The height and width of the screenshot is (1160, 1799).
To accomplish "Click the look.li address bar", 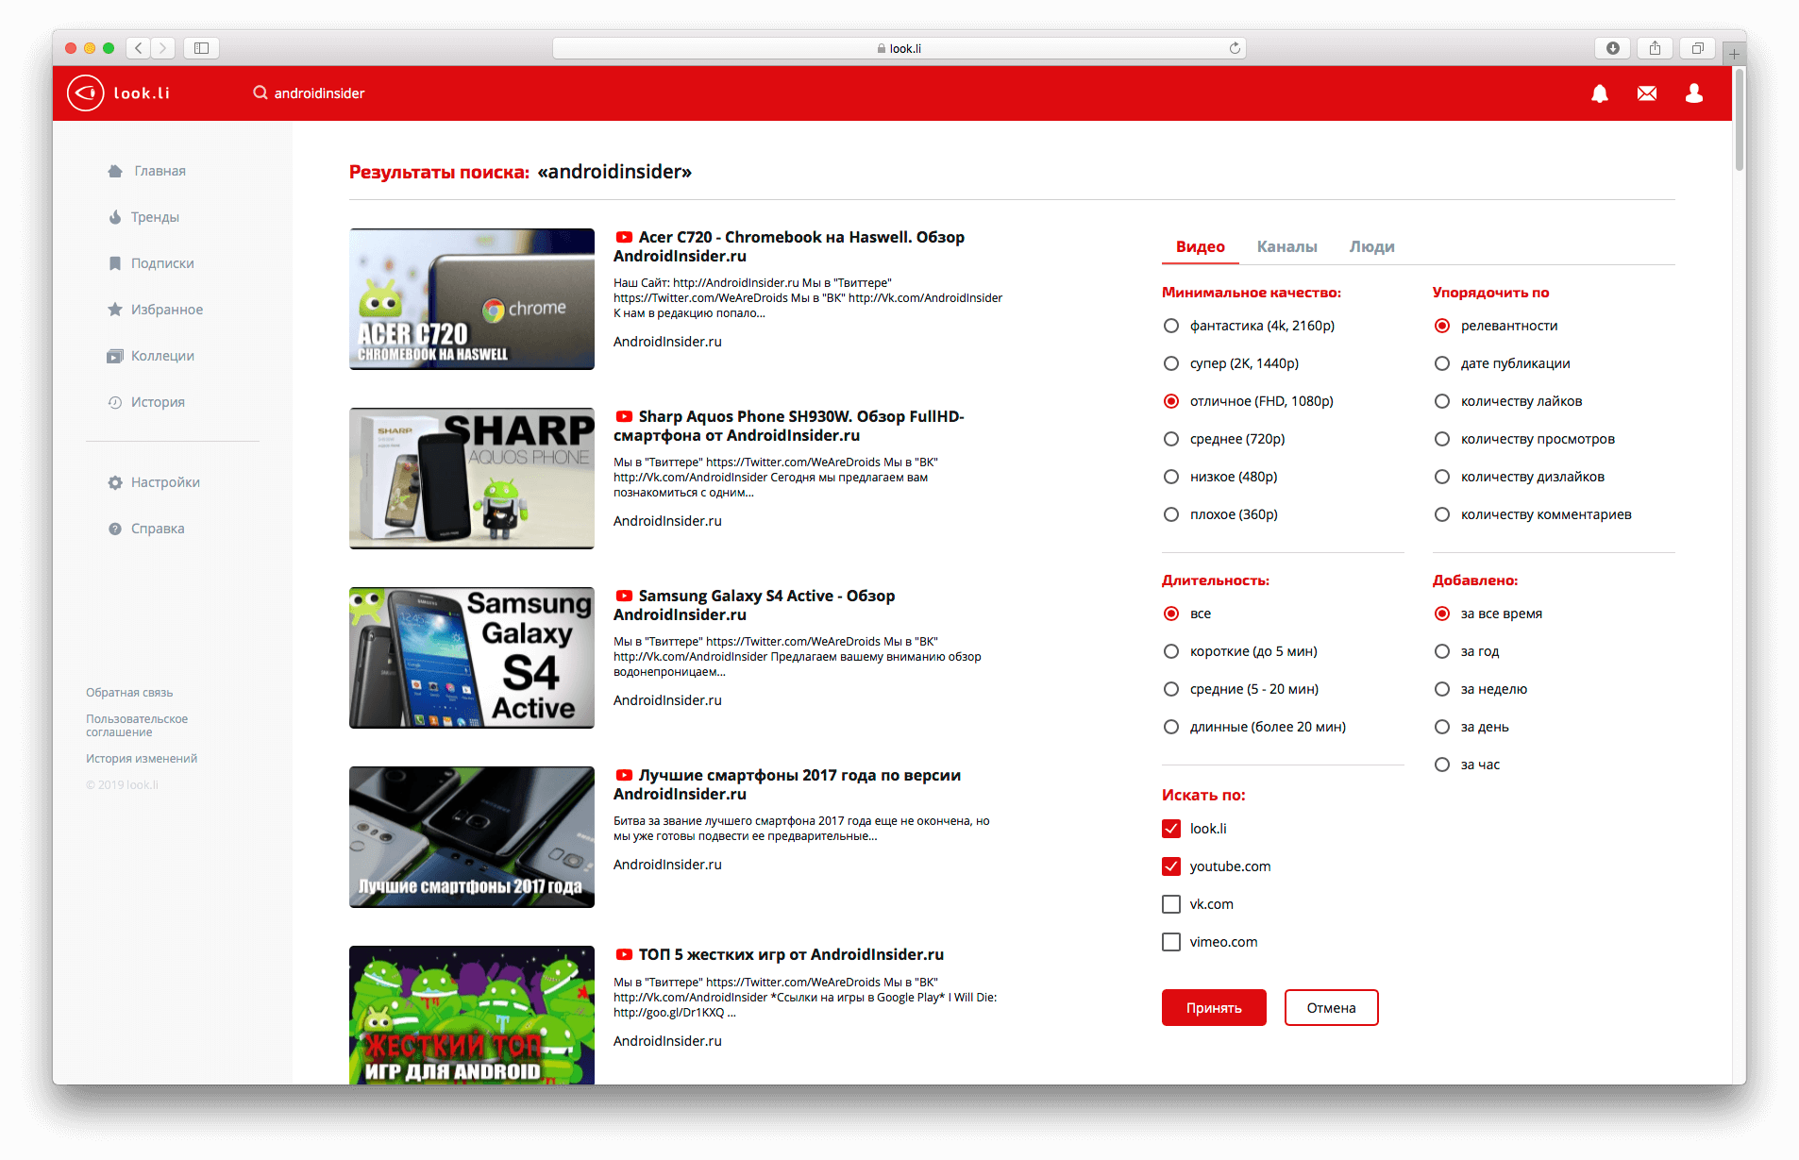I will pyautogui.click(x=899, y=48).
